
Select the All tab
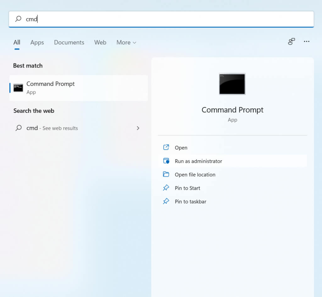pos(17,42)
